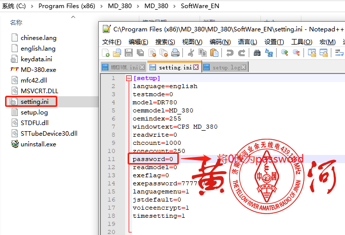Expand the chevron before SoftWare_EN
The image size is (345, 235).
[174, 6]
